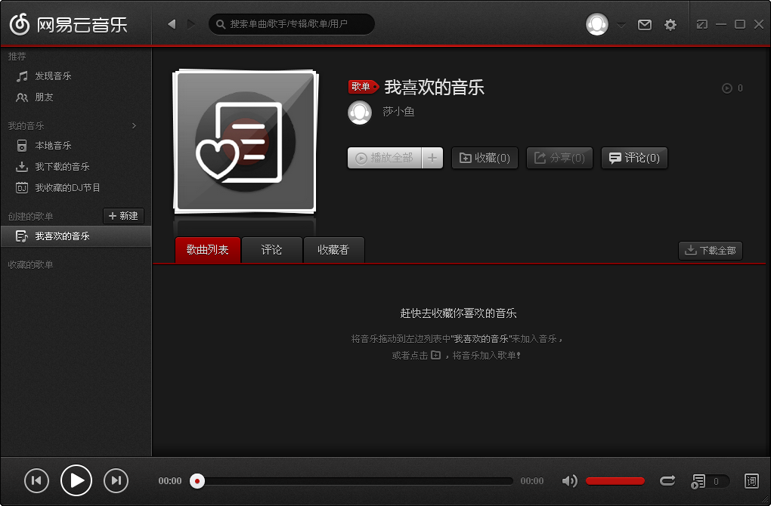Open the settings gear menu
This screenshot has width=771, height=506.
click(670, 24)
